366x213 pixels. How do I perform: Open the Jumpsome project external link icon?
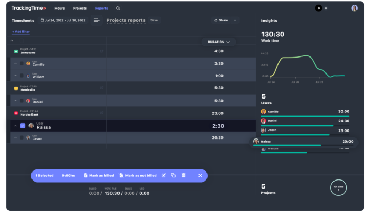pos(101,51)
